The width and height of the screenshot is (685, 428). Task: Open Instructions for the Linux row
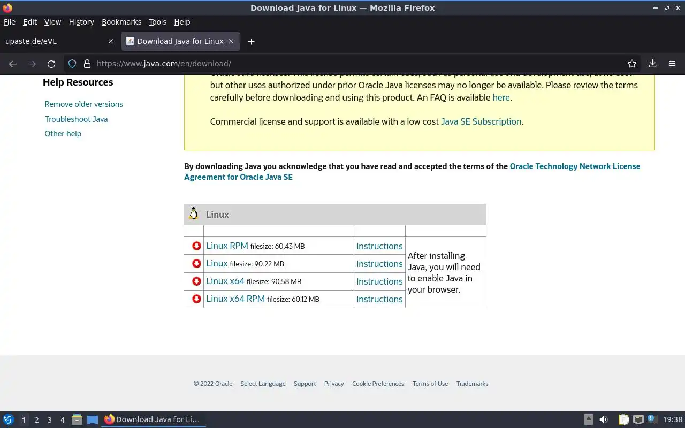click(x=379, y=264)
